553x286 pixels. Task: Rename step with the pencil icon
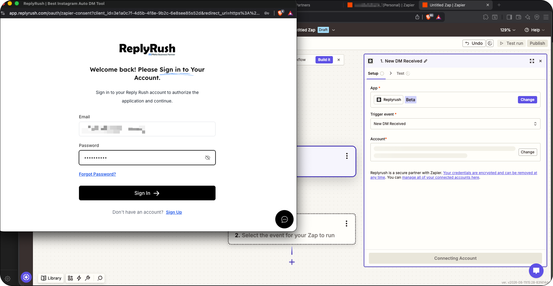(426, 61)
